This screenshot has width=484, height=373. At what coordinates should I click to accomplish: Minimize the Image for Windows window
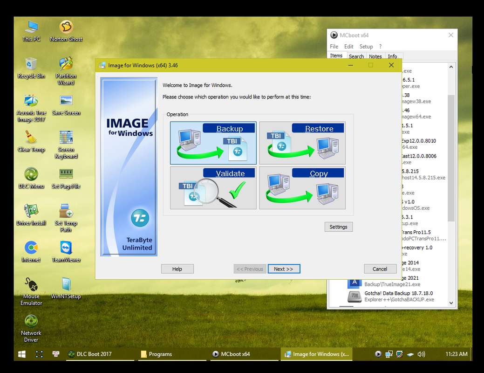click(351, 65)
